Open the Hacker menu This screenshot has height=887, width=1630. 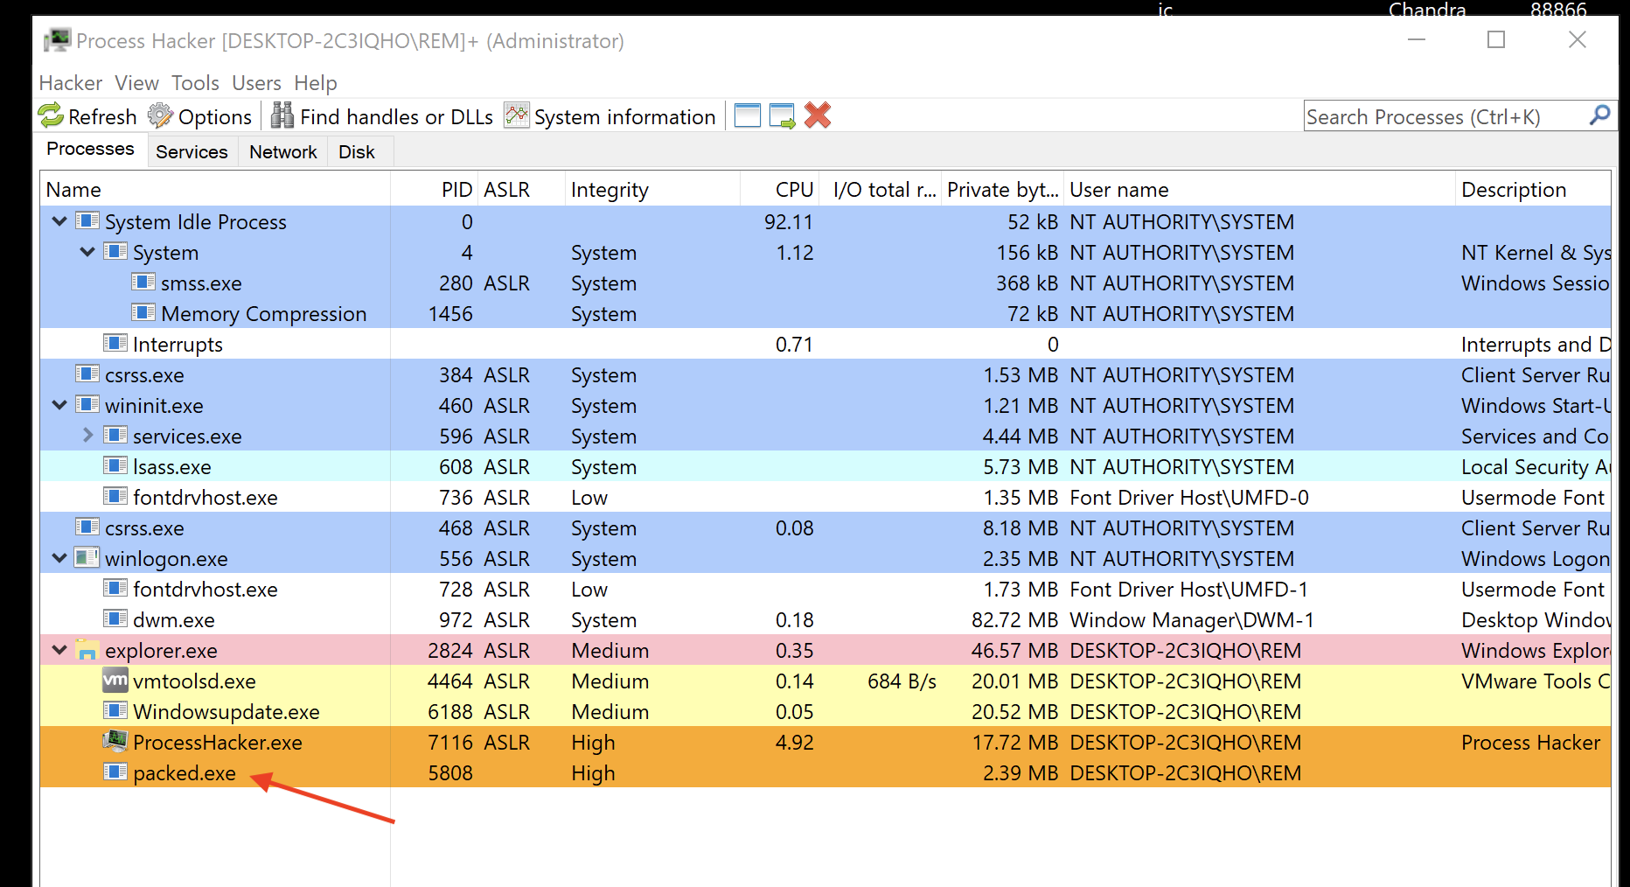71,83
